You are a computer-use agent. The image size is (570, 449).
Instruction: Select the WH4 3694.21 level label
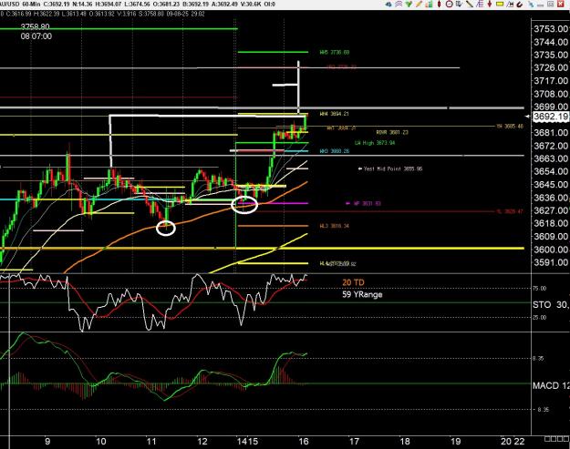[x=335, y=114]
